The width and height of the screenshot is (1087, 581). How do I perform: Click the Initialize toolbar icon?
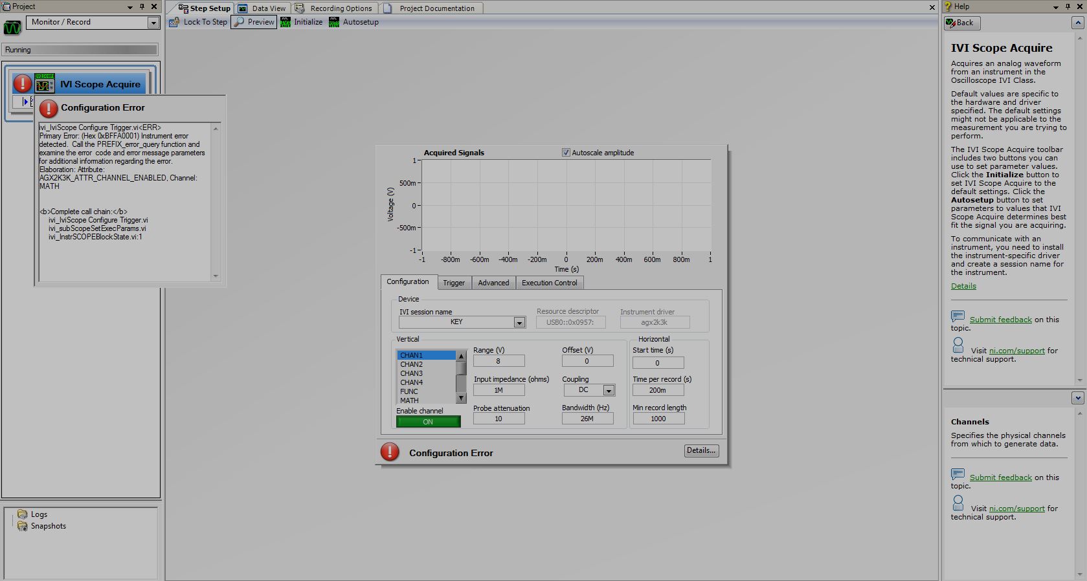coord(286,22)
